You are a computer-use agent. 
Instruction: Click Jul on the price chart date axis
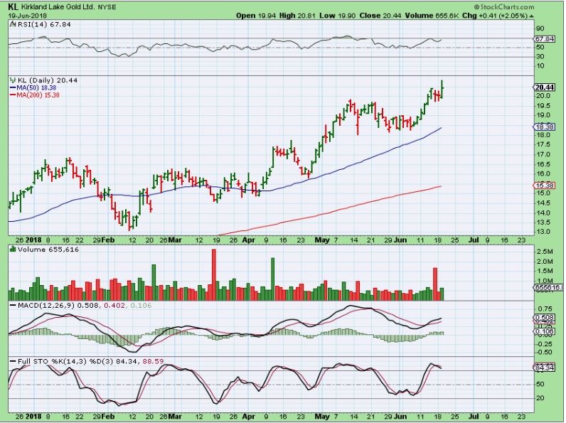474,240
